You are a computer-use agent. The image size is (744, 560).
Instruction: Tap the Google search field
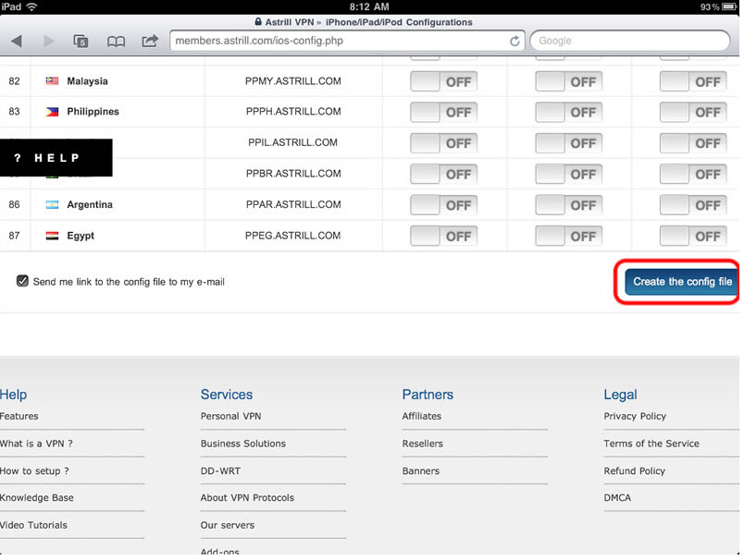click(629, 41)
